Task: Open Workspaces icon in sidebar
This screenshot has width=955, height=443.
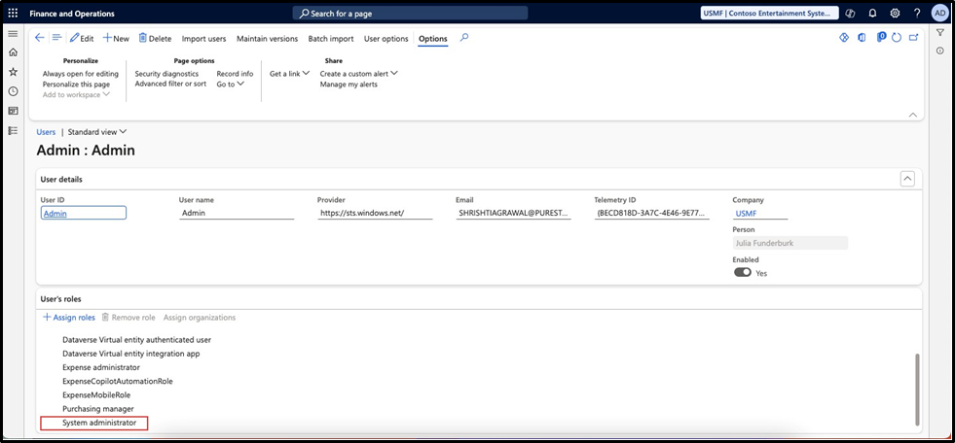Action: [13, 111]
